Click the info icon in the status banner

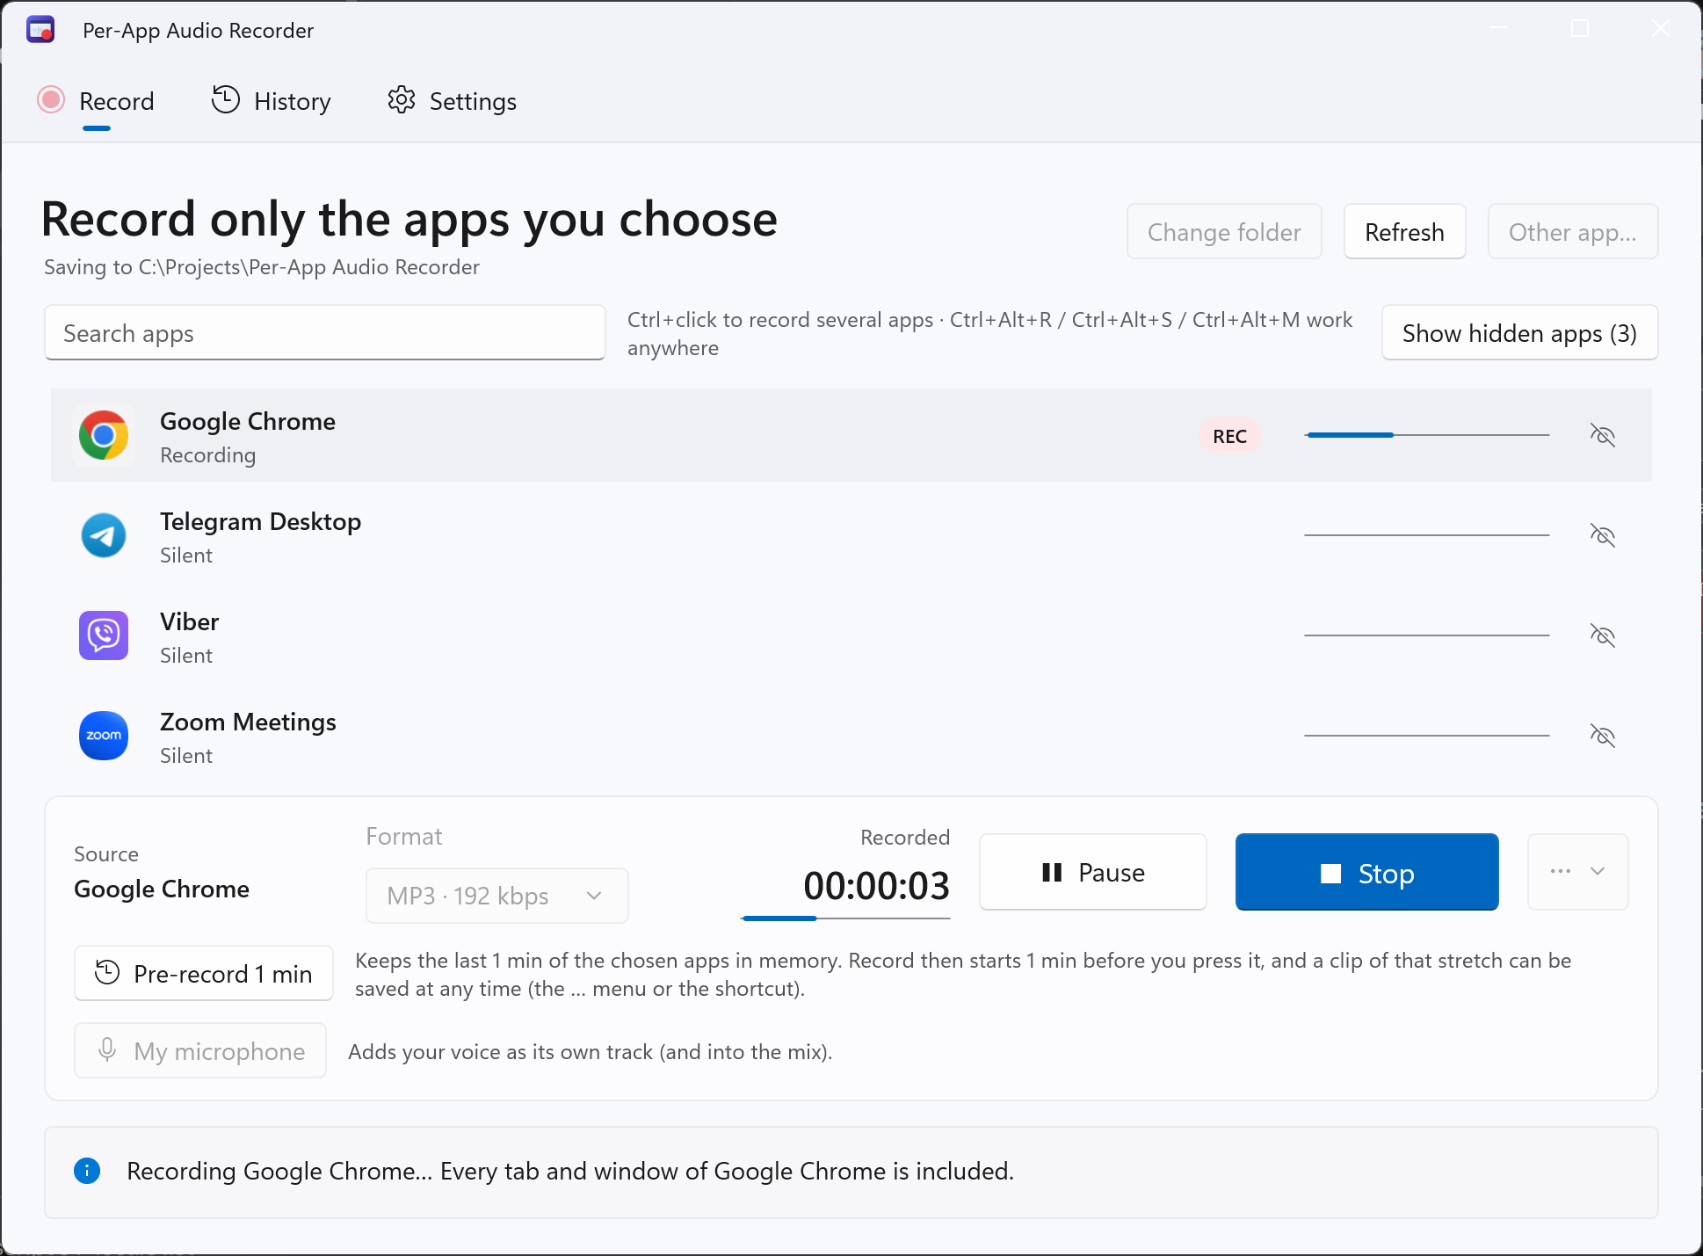coord(87,1171)
